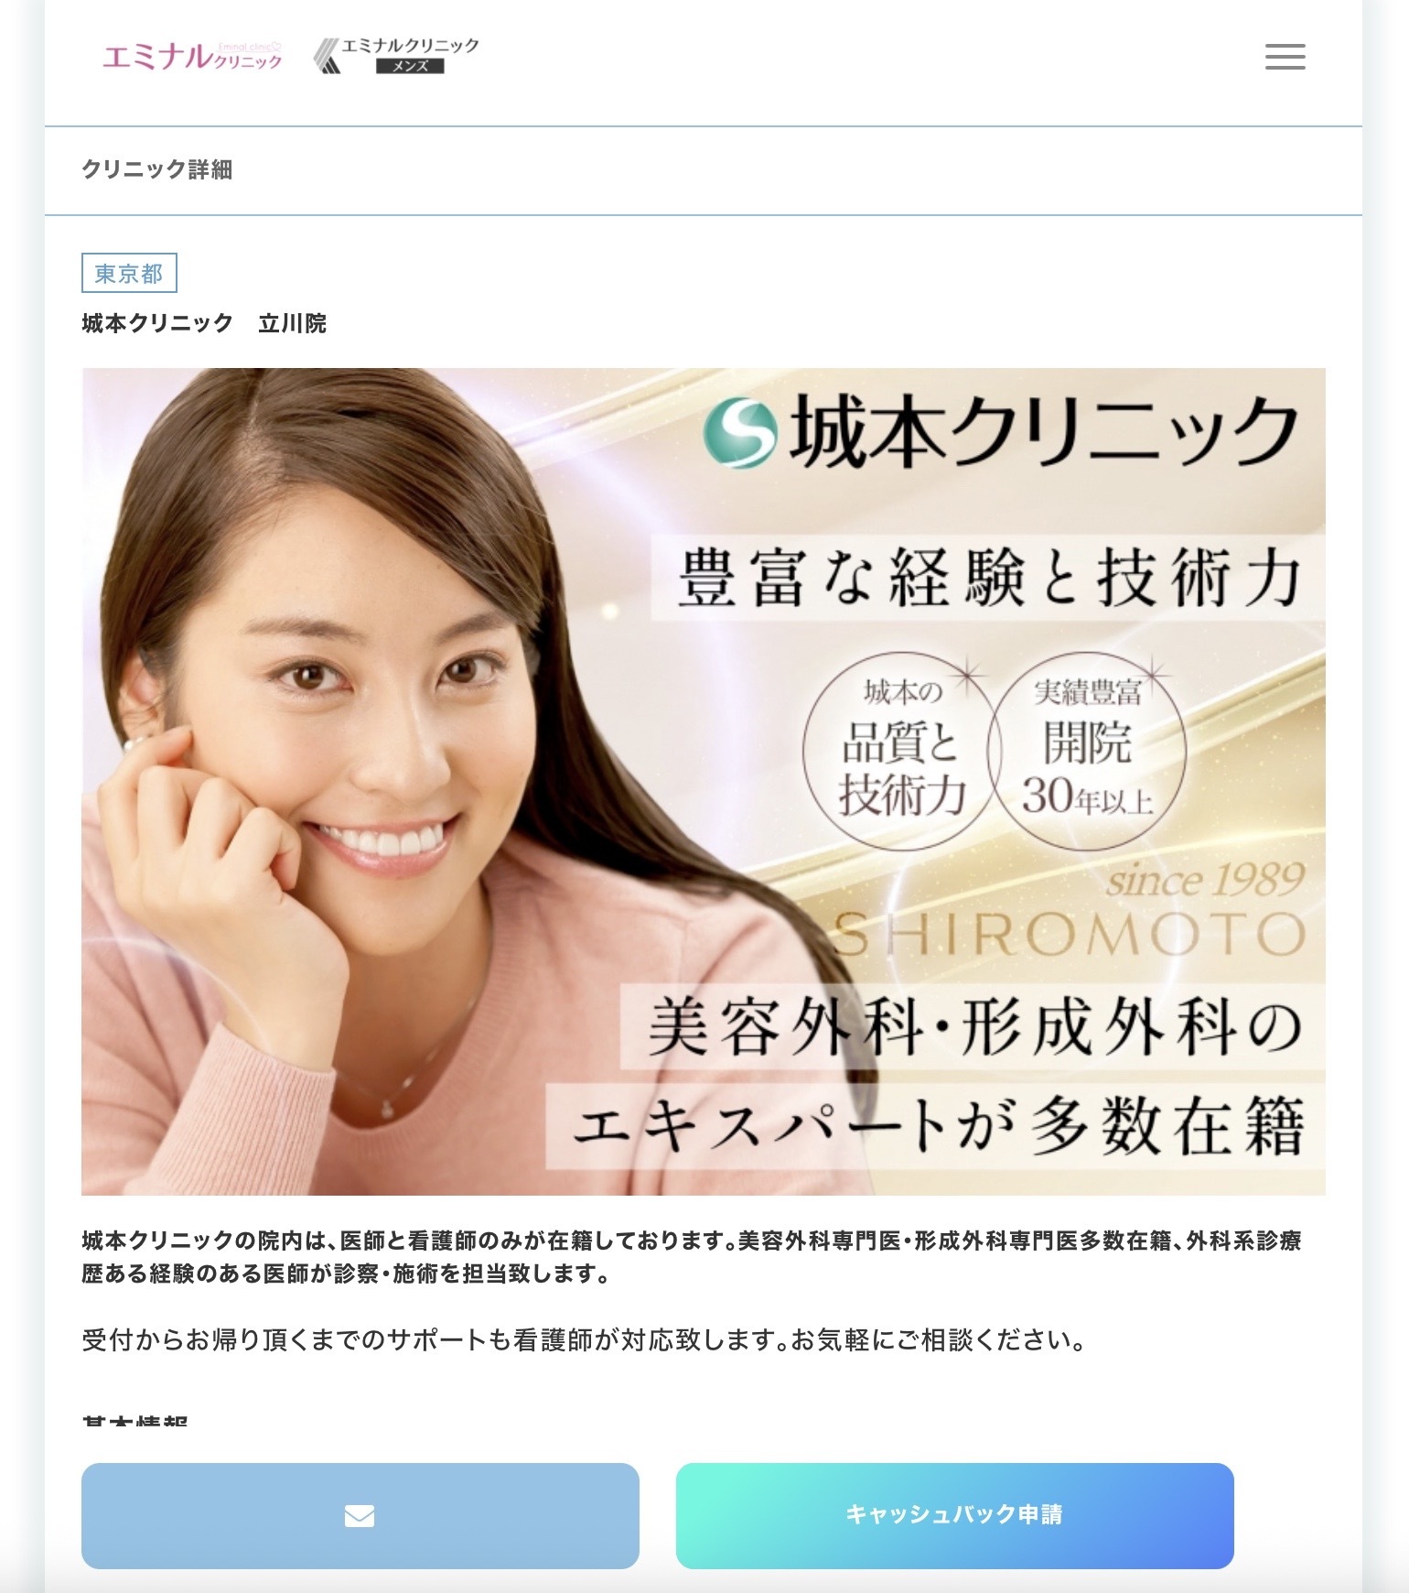Click the pink エミナルクリニック logo

click(192, 57)
